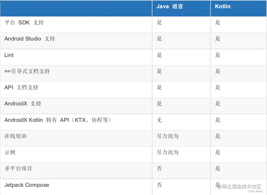Select Java cell "否" in 多平台项目 row
Screen dimensions: 267x195
(x=159, y=168)
